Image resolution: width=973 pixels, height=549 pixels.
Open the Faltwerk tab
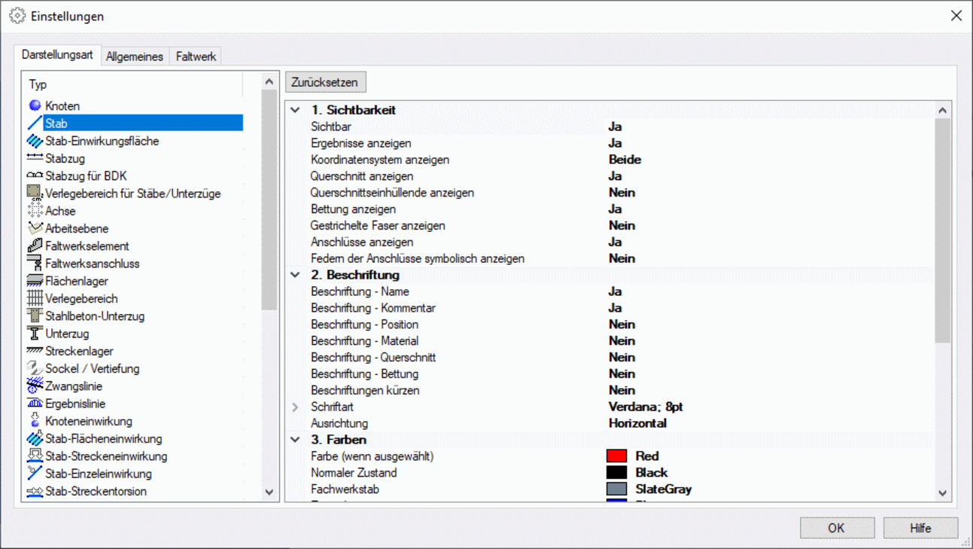[x=196, y=56]
